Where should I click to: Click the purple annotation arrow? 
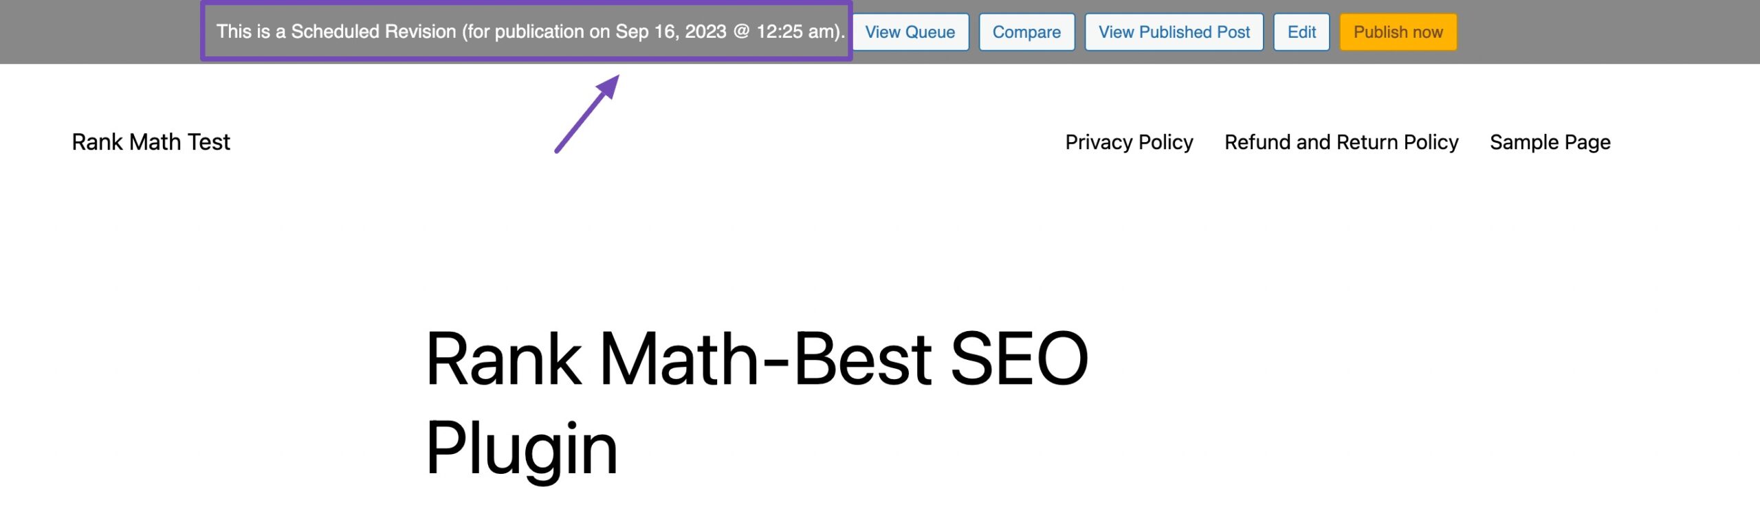[x=586, y=114]
